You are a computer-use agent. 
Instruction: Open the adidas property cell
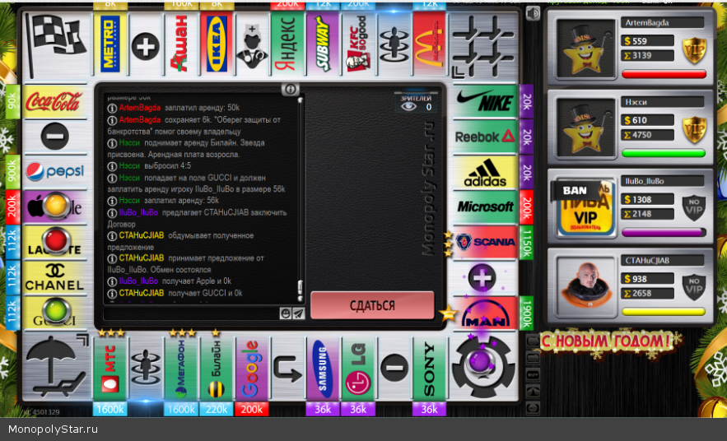pyautogui.click(x=484, y=172)
